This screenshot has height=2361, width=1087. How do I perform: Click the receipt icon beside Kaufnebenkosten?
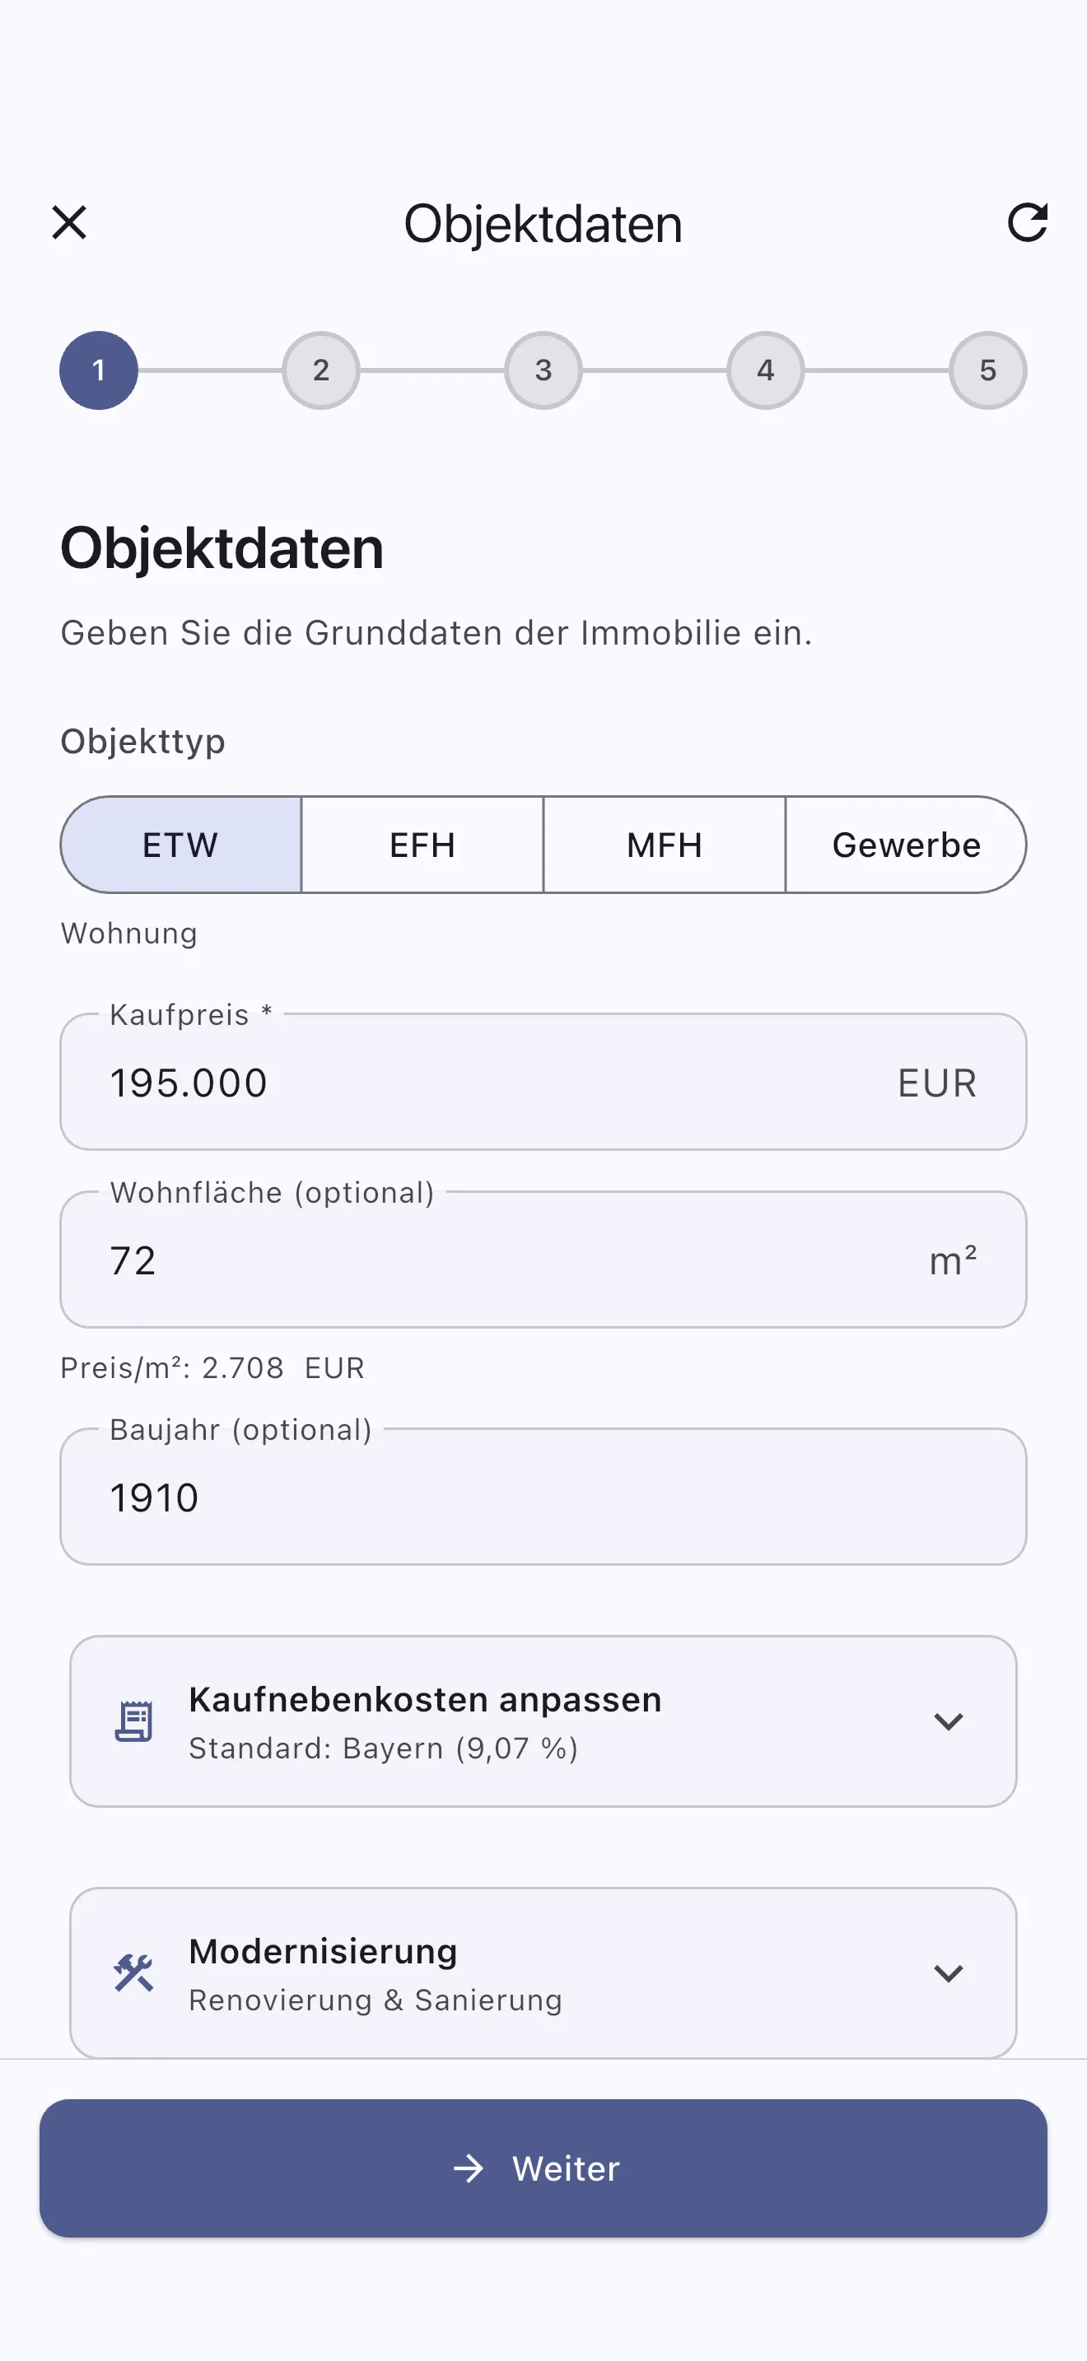click(x=133, y=1721)
